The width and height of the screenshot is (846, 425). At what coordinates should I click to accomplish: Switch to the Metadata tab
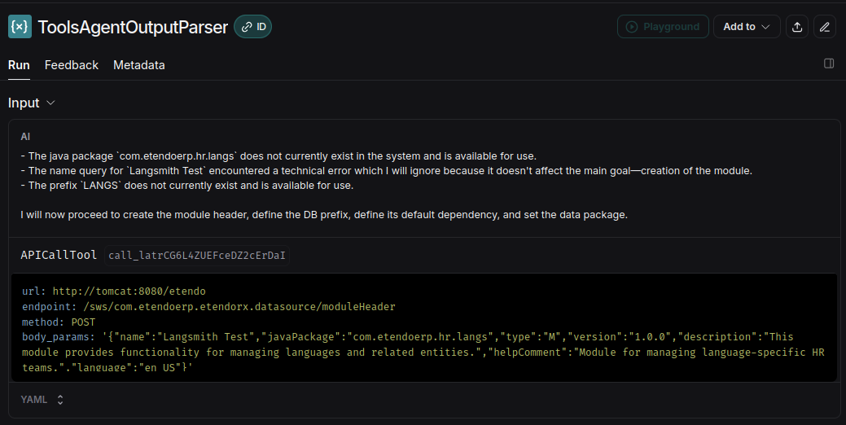tap(139, 65)
